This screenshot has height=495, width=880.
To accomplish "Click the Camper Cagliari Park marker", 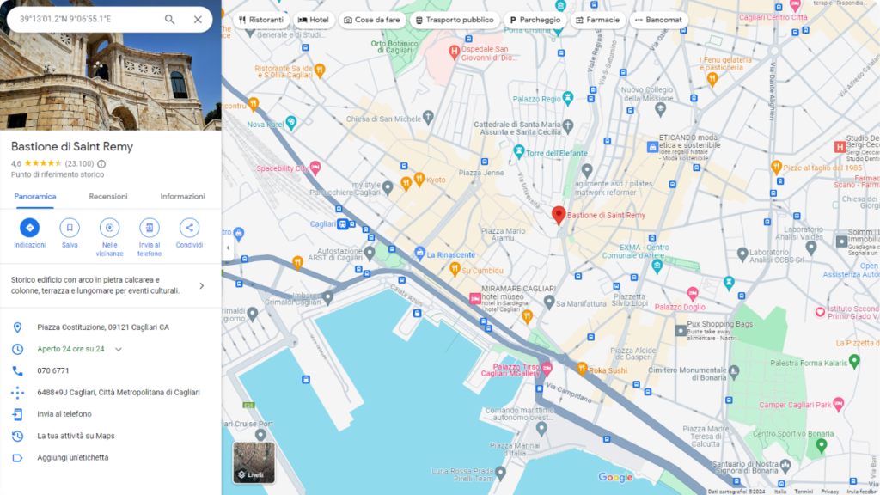I will click(x=839, y=404).
